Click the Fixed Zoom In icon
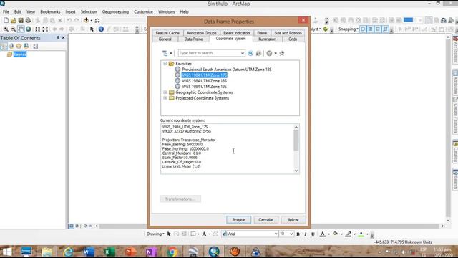 (38, 29)
